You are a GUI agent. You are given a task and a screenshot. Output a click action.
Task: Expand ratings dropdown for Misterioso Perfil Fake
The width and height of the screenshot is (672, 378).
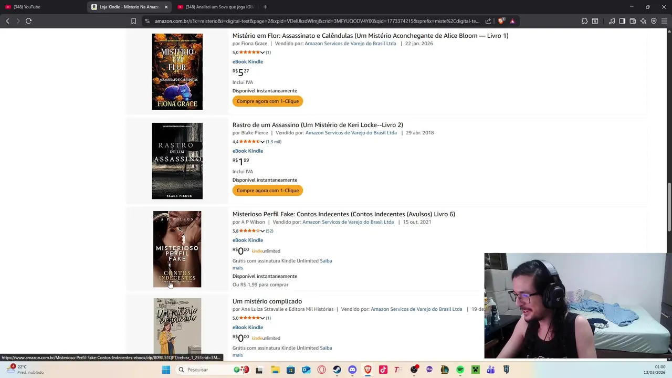pos(262,231)
